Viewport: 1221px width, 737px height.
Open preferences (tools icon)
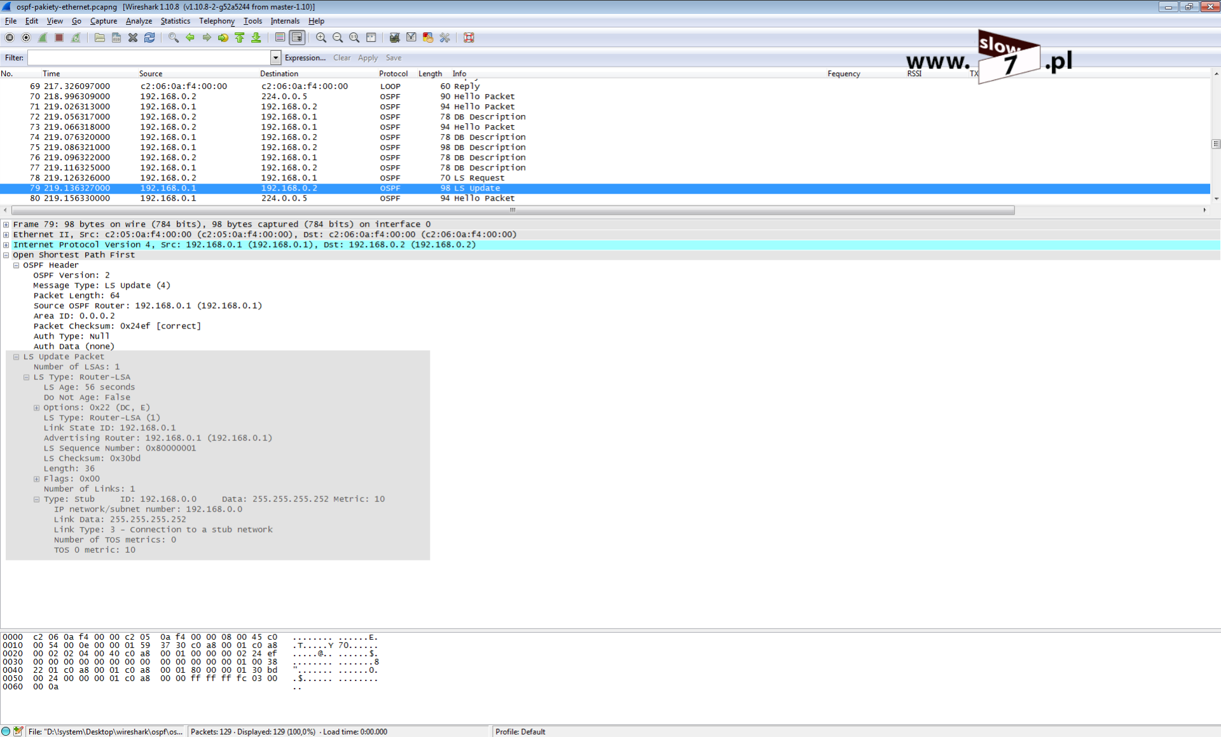tap(445, 38)
